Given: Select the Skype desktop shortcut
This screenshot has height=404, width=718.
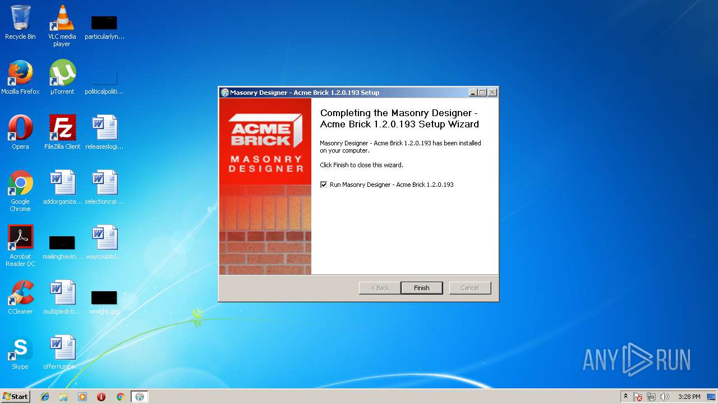Looking at the screenshot, I should click(x=20, y=353).
